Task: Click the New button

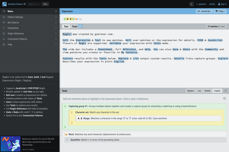Action: tap(45, 4)
